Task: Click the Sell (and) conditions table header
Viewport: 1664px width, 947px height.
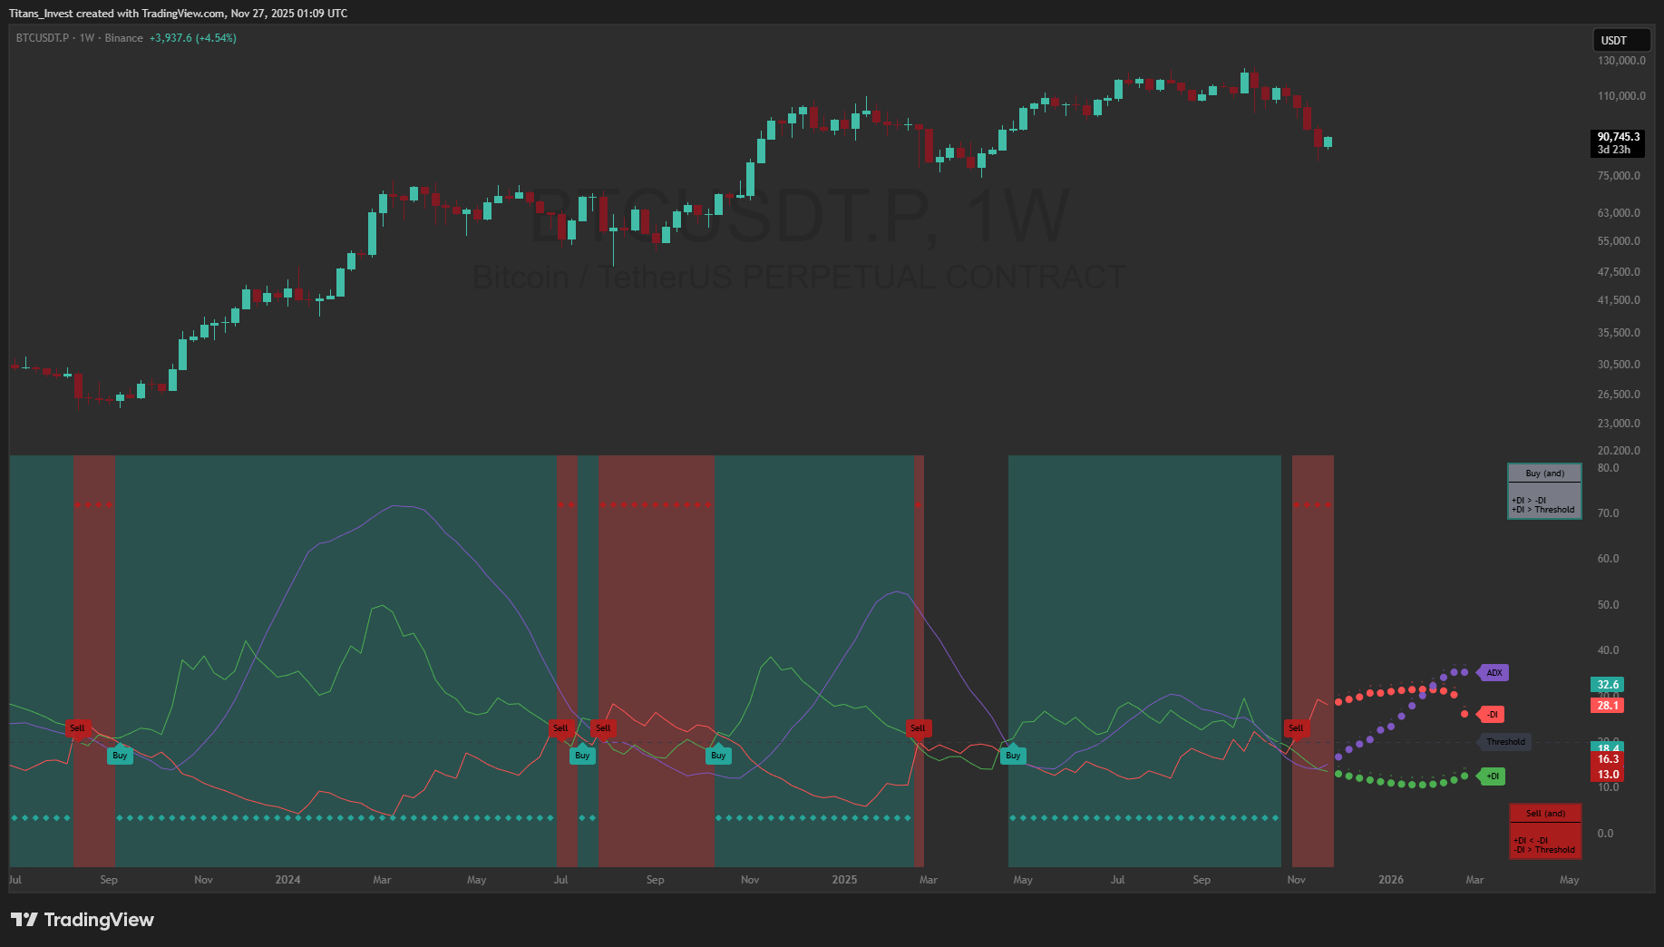Action: [1545, 814]
